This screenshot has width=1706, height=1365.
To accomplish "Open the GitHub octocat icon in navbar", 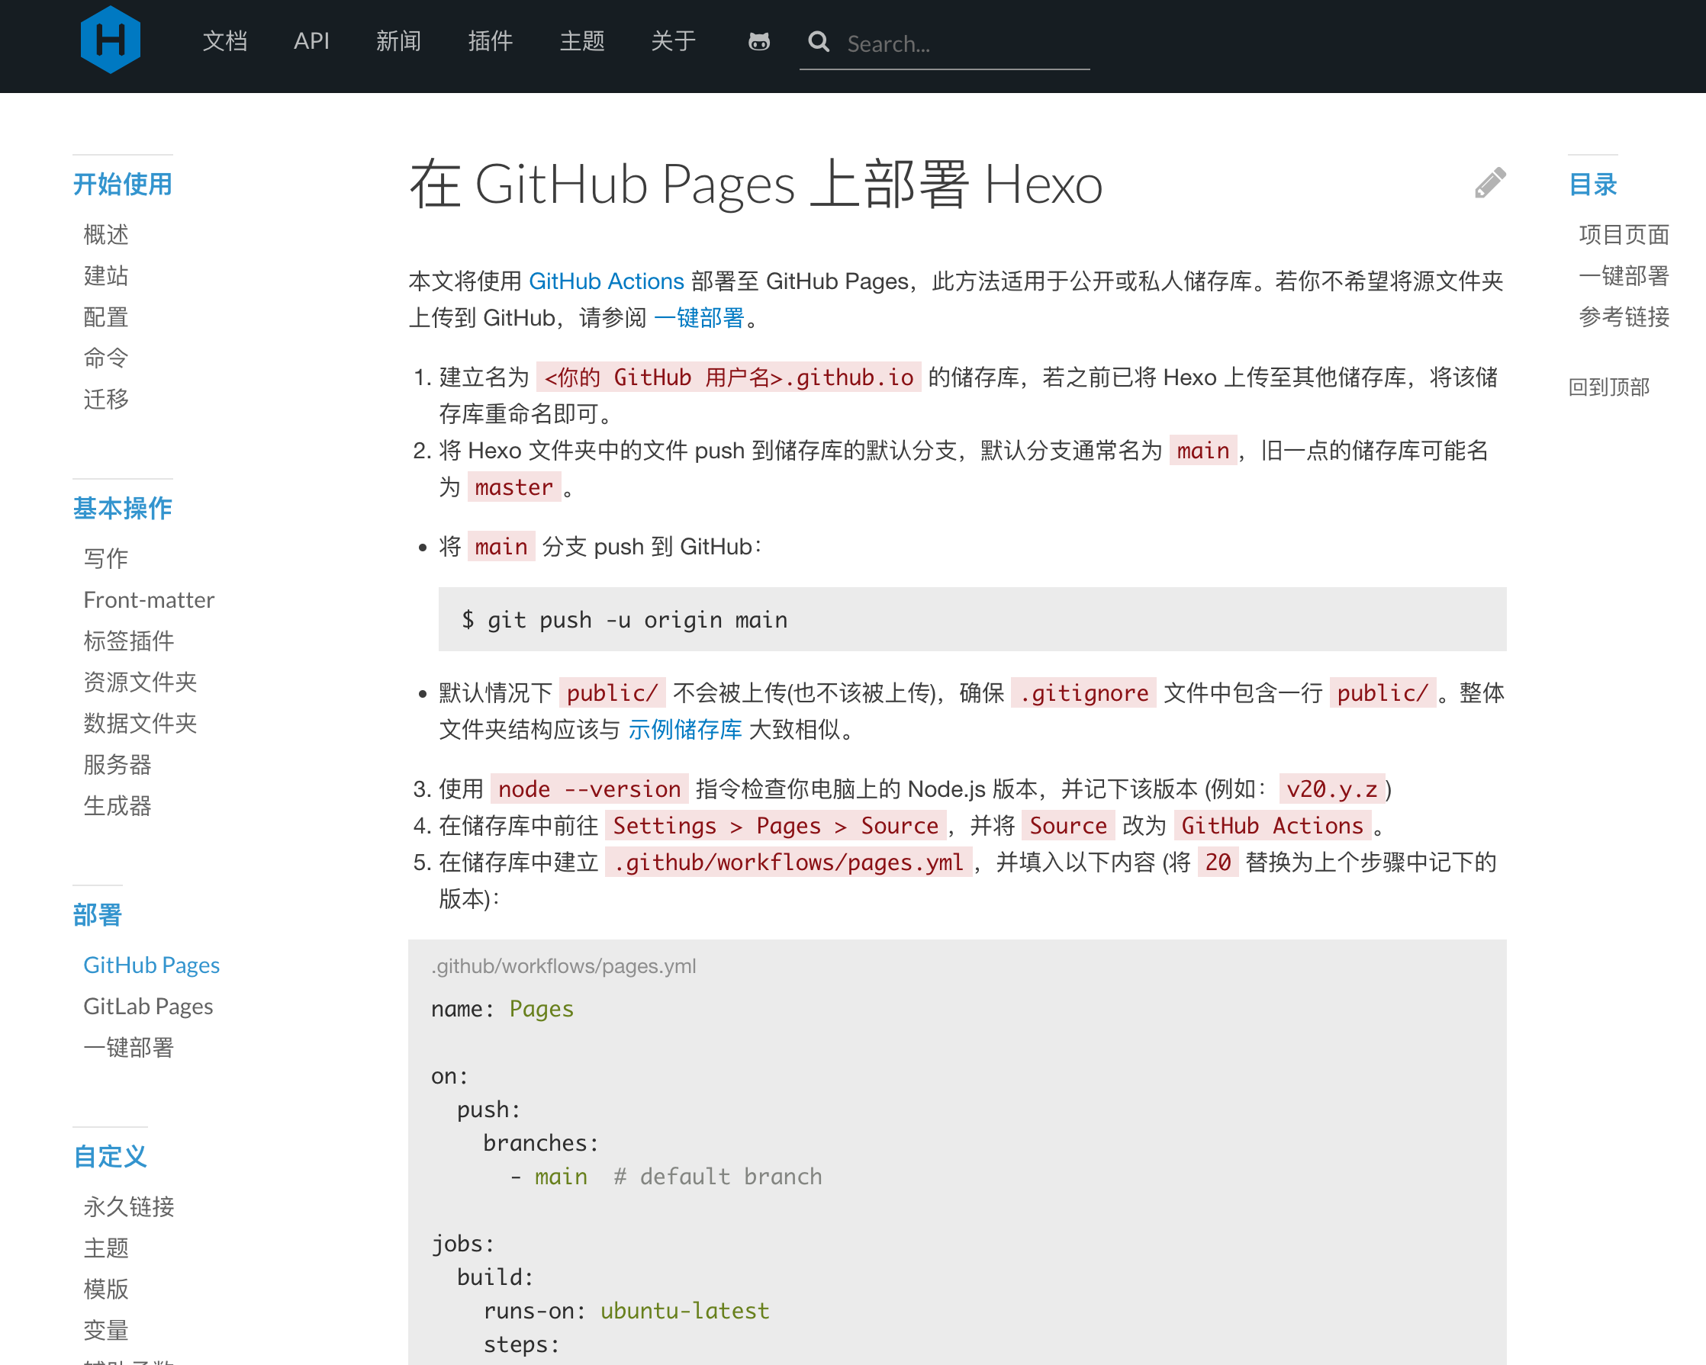I will coord(758,43).
